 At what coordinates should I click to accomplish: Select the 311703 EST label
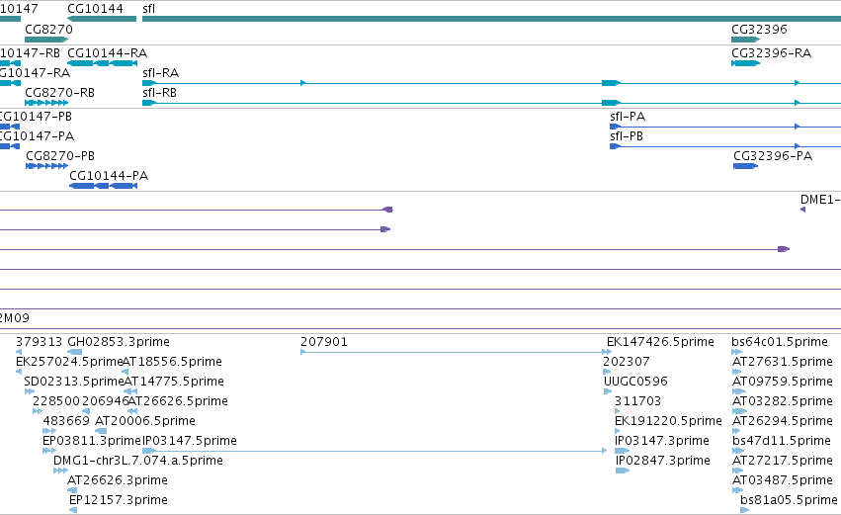(x=637, y=401)
